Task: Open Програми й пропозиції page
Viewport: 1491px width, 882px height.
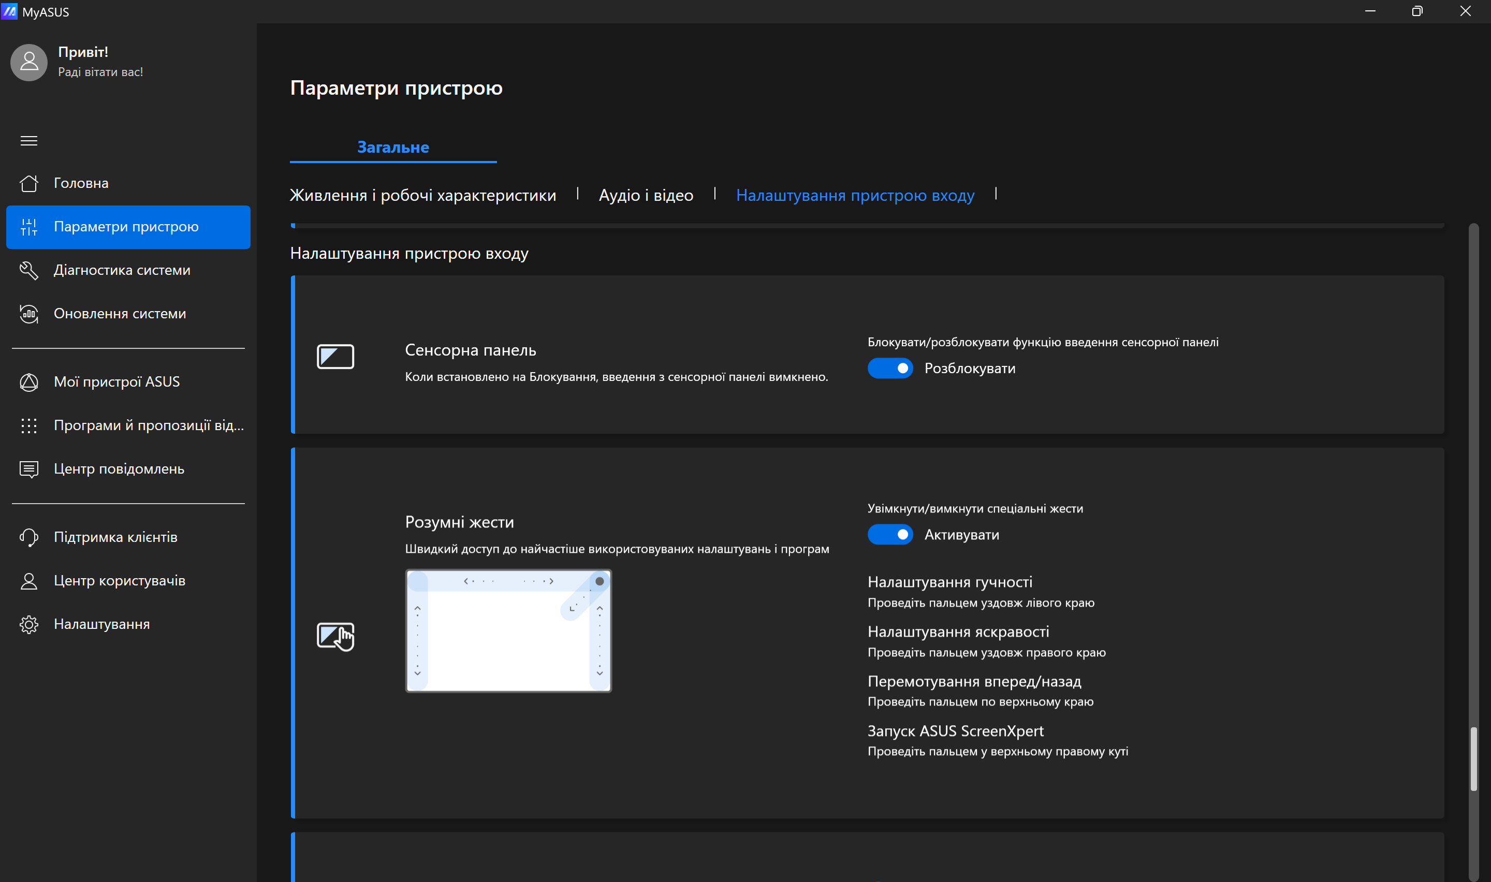Action: tap(128, 425)
